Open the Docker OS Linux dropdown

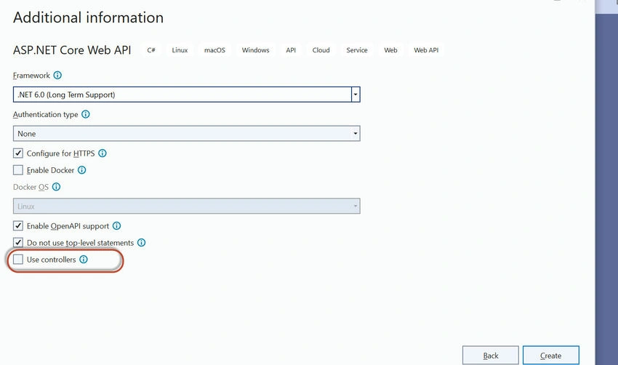[x=186, y=206]
